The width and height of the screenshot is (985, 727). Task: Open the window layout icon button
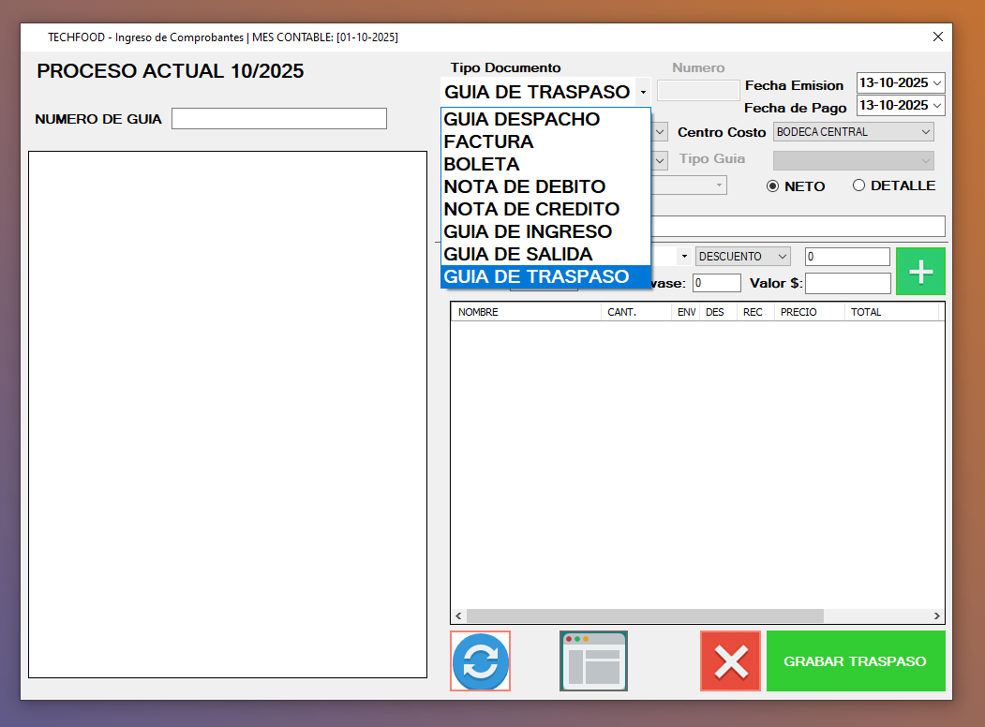click(593, 661)
